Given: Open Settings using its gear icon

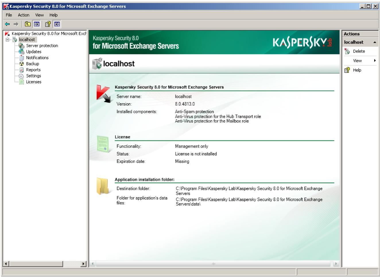Looking at the screenshot, I should pos(21,76).
